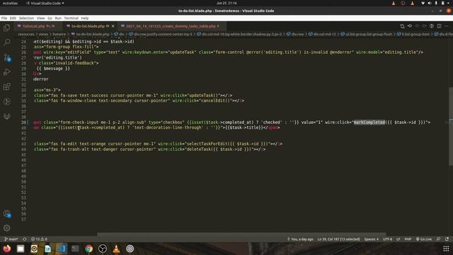Open the Run and Debug view
The image size is (453, 255).
[6, 72]
